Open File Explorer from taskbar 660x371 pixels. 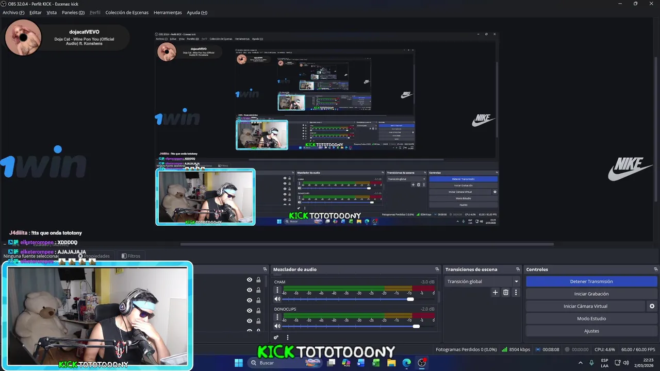point(391,363)
